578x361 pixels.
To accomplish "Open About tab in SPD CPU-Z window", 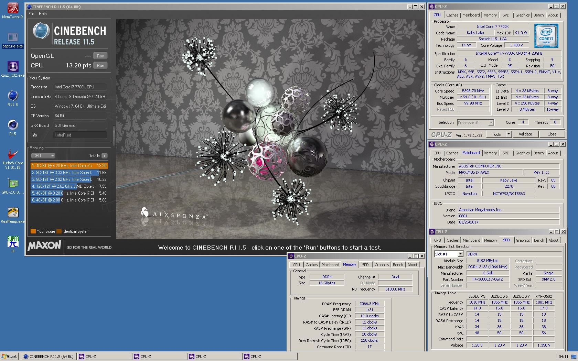I will [x=553, y=240].
